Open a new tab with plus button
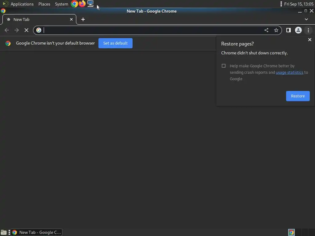Screen dimensions: 315x236 pos(83,19)
